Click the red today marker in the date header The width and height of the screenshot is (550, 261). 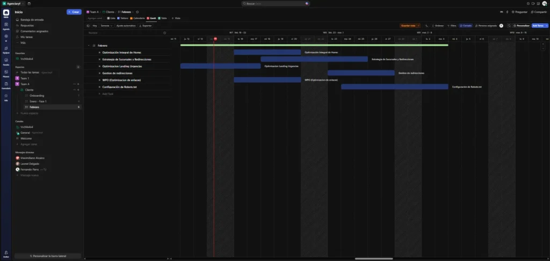[215, 39]
